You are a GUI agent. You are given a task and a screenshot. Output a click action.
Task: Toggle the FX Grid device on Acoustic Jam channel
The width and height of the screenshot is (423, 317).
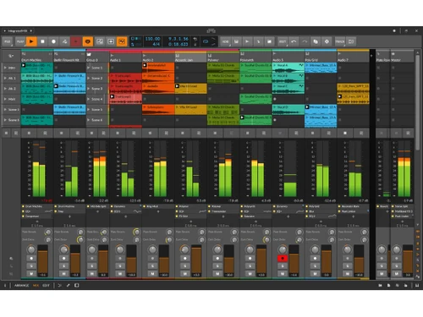pyautogui.click(x=177, y=216)
